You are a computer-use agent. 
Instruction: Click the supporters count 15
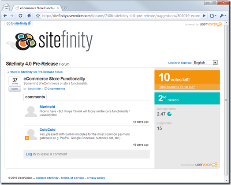tap(160, 128)
